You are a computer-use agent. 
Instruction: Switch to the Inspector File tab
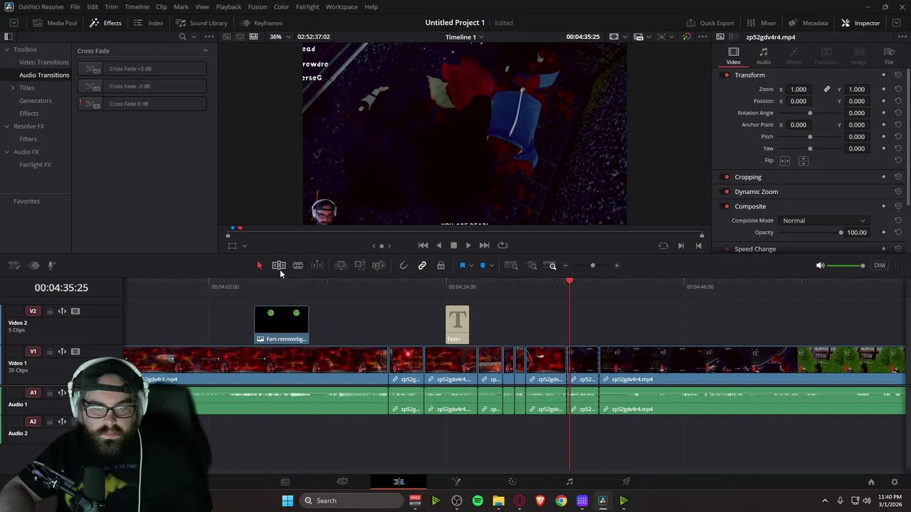click(889, 56)
